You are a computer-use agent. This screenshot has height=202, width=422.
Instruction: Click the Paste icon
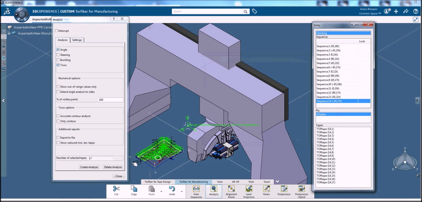[x=151, y=189]
